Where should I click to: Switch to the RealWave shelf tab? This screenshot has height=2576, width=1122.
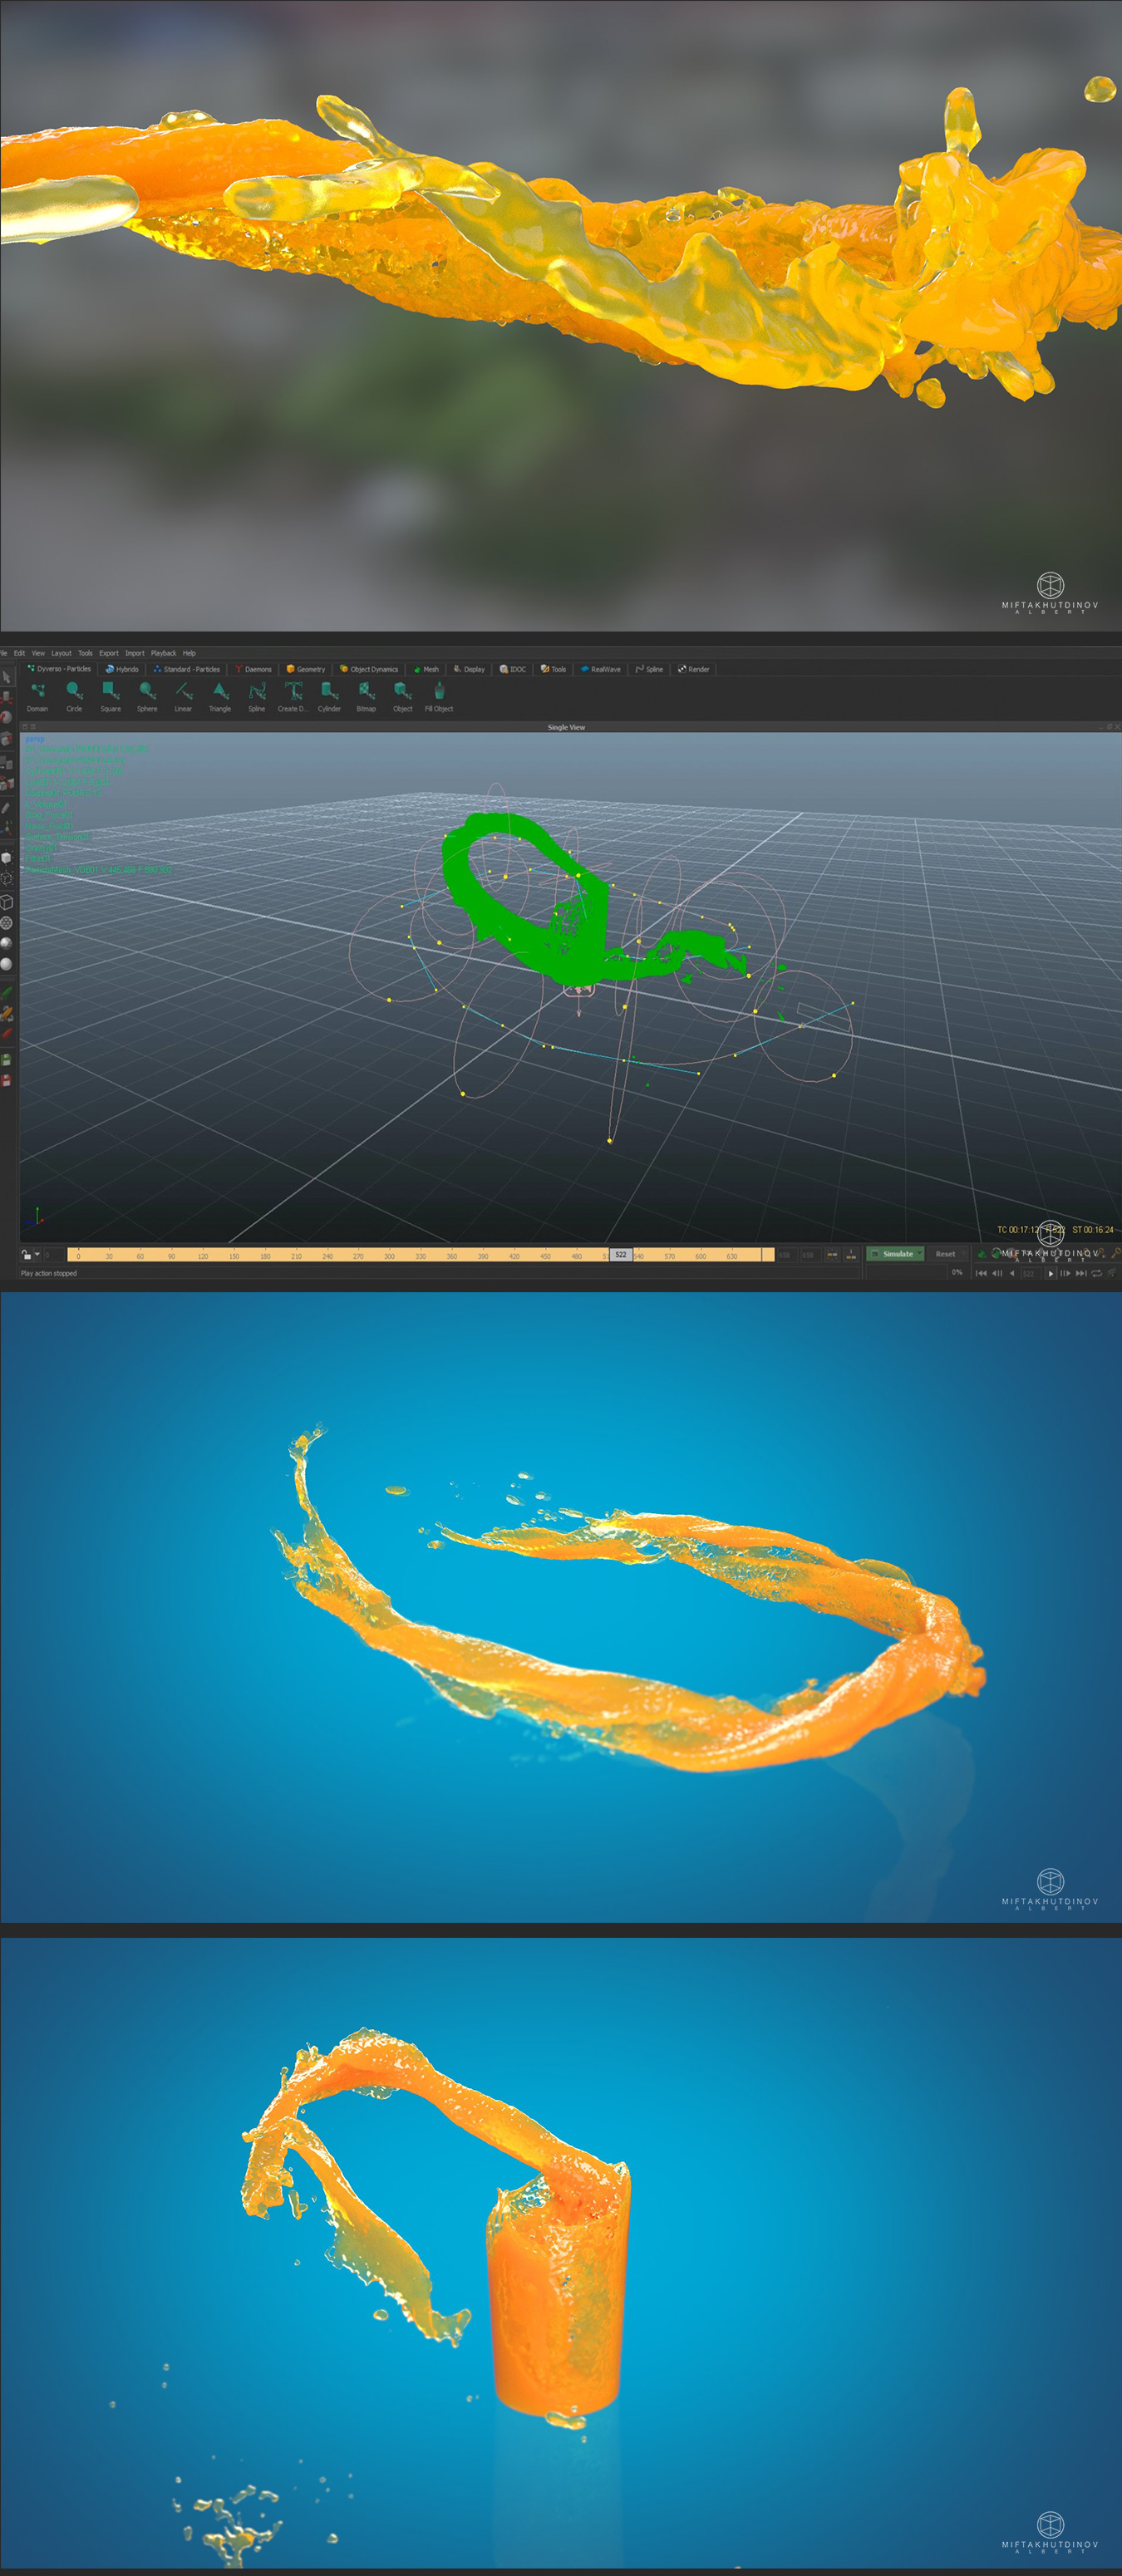click(601, 669)
